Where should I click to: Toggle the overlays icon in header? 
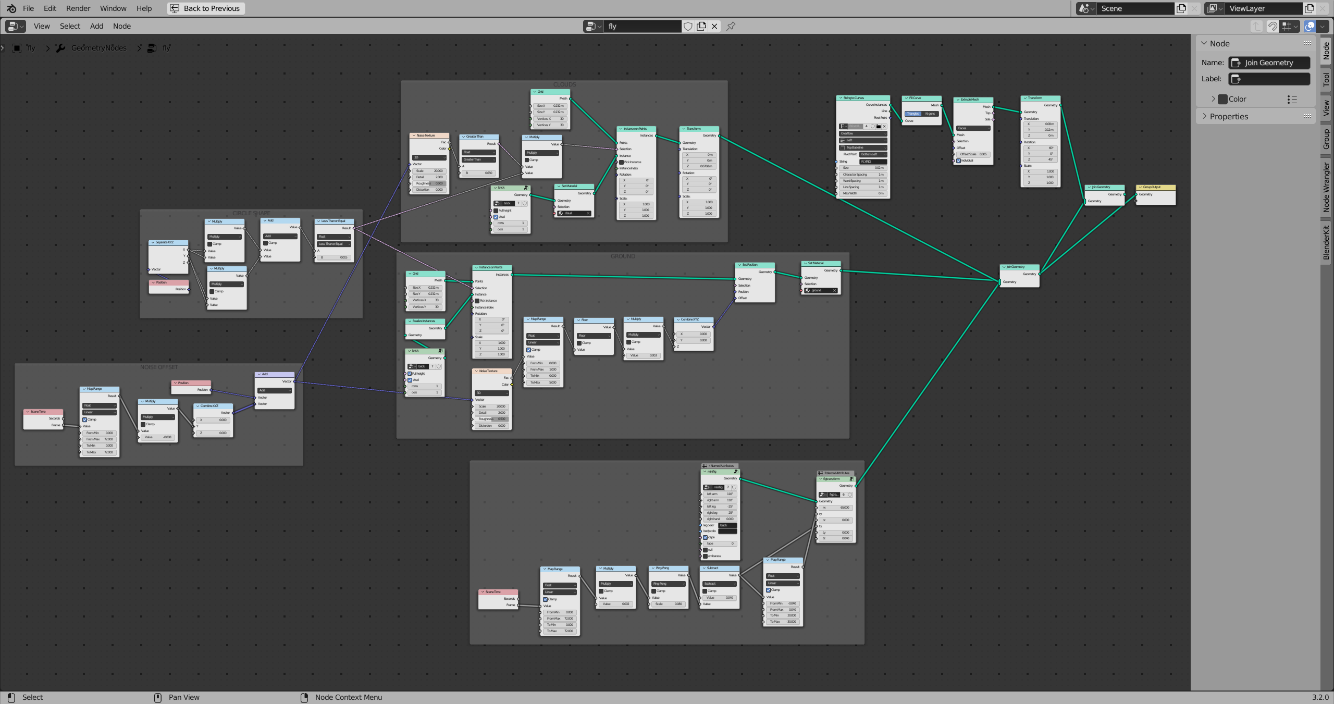coord(1309,26)
